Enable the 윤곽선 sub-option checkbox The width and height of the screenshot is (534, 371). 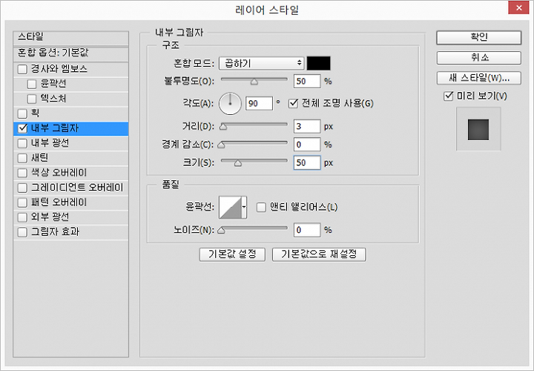32,84
